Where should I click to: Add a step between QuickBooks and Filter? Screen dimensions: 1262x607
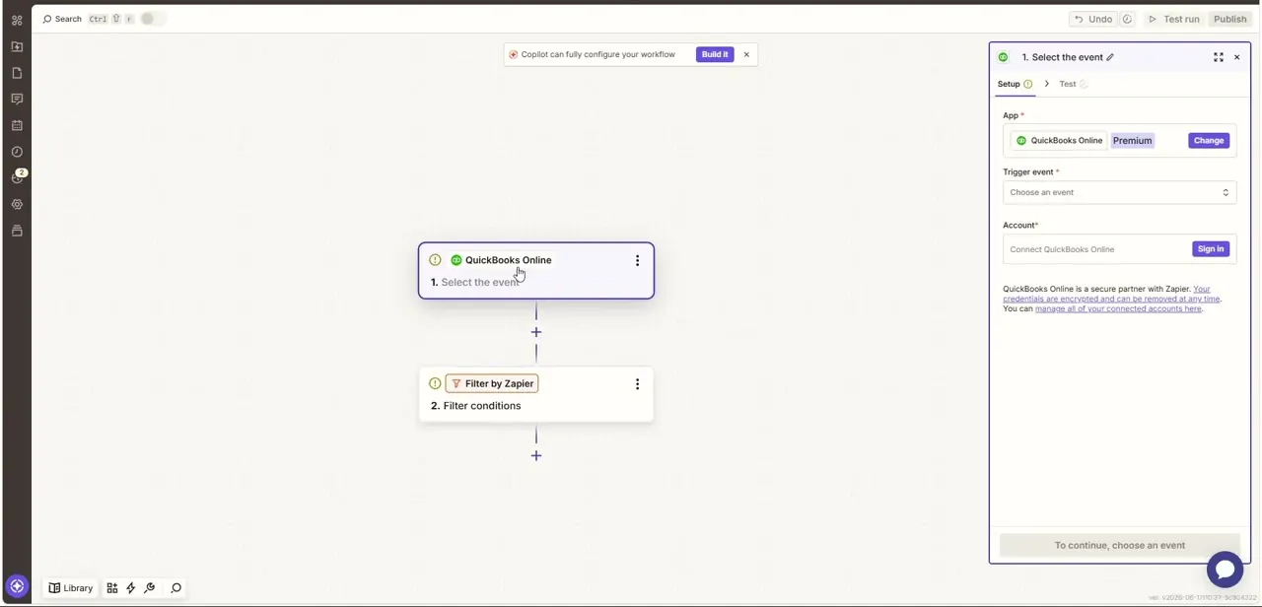click(536, 332)
